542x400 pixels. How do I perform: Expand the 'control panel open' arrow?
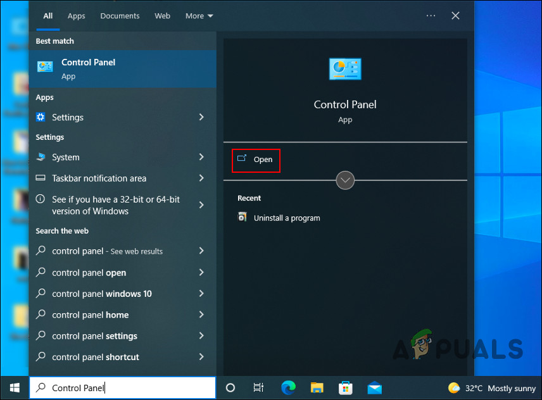(x=201, y=272)
